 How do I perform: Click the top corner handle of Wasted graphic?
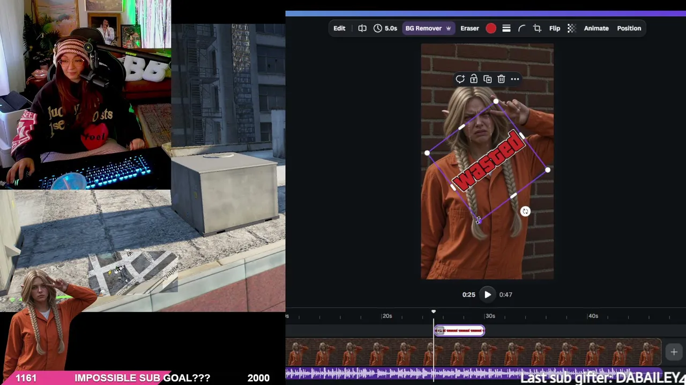496,102
